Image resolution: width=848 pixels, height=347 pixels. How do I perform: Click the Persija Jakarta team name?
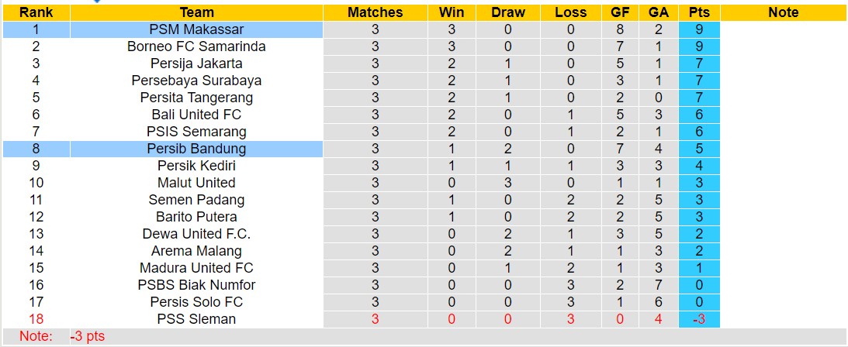(x=196, y=64)
